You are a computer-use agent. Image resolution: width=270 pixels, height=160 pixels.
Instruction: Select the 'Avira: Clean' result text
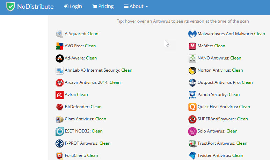(76, 95)
